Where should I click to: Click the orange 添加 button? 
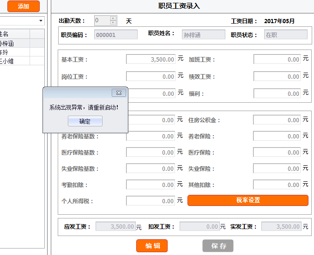tap(23, 6)
